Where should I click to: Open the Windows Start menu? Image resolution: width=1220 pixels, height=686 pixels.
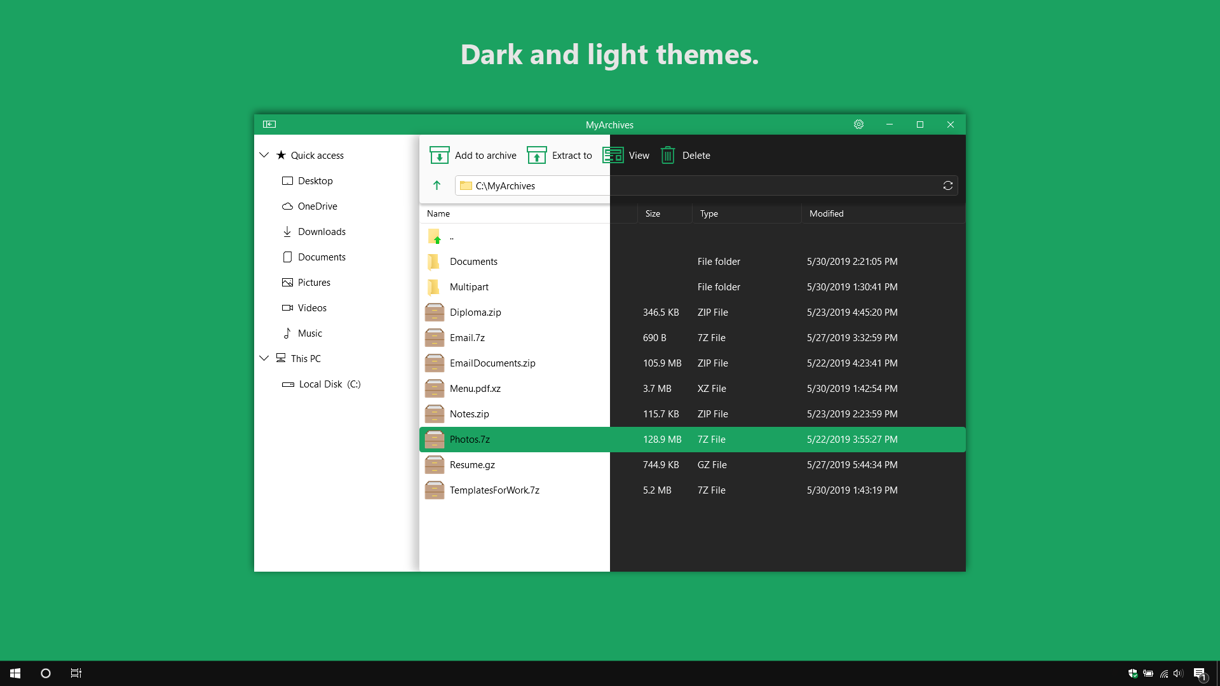(15, 673)
